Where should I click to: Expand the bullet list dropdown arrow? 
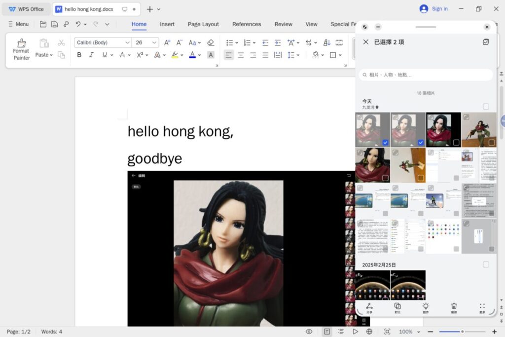pos(237,43)
